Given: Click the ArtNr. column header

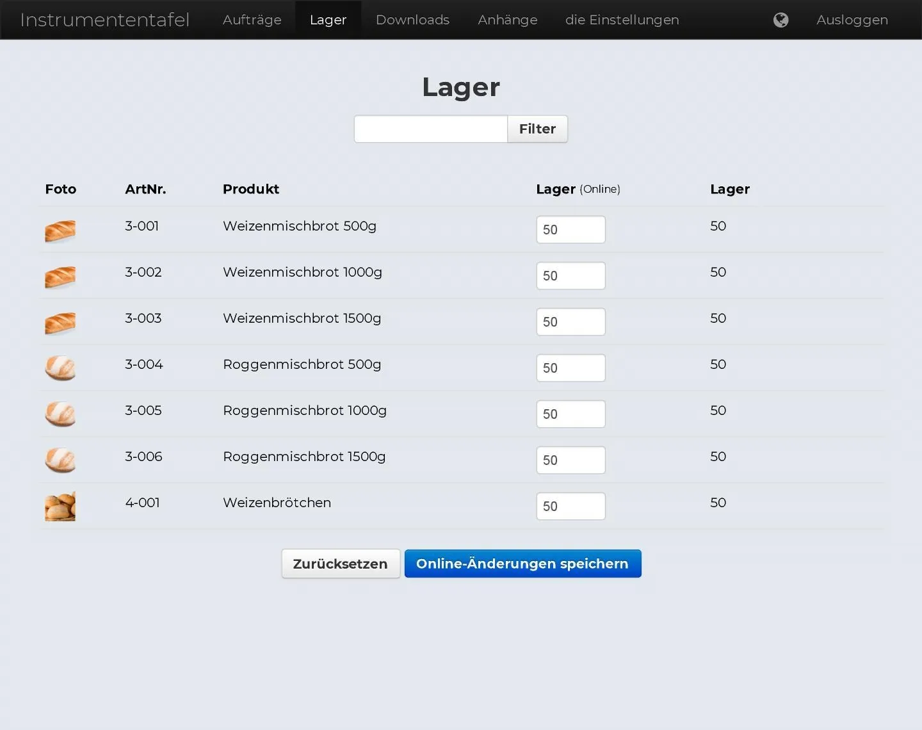Looking at the screenshot, I should tap(145, 189).
